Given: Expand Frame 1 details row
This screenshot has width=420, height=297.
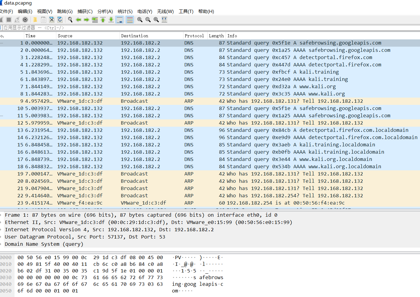Looking at the screenshot, I should pos(210,215).
